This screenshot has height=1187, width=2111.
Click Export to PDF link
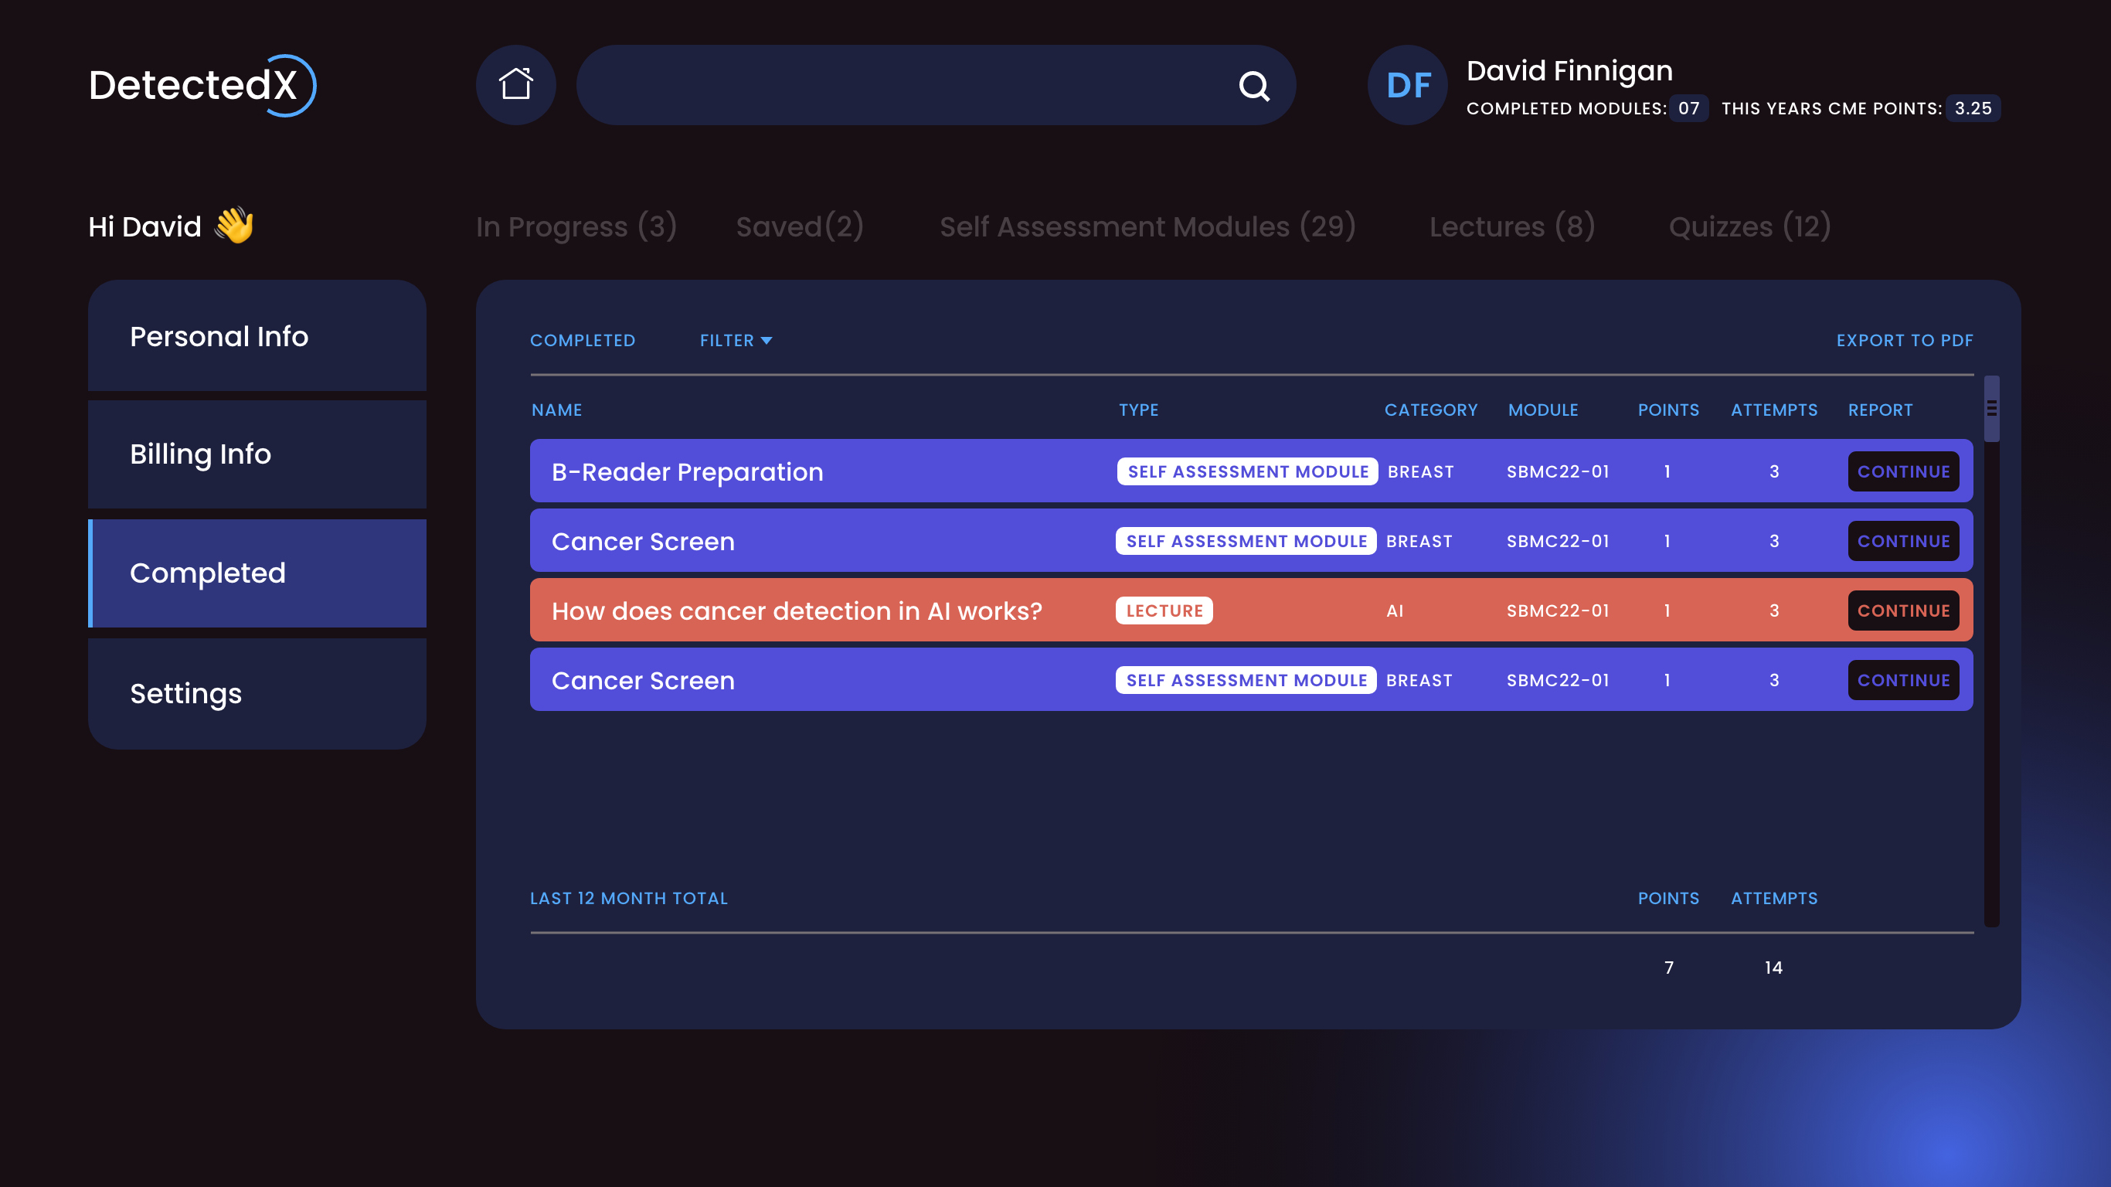(x=1904, y=340)
